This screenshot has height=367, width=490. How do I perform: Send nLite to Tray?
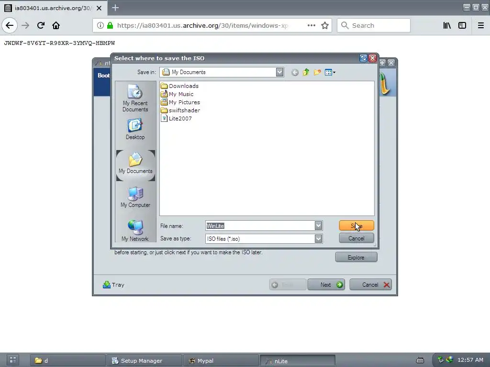[113, 285]
